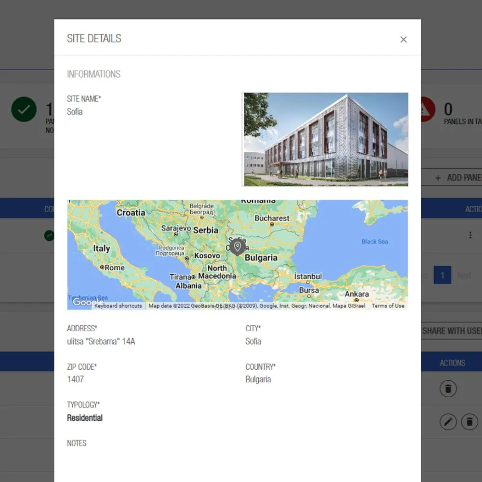Click Serbia on the map

coord(206,230)
